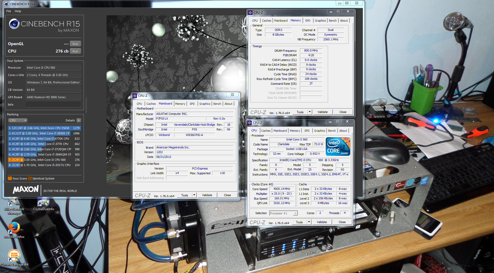Select highlighted ranking row Intel Core i3 CPU 560
This screenshot has width=494, height=273.
point(44,160)
